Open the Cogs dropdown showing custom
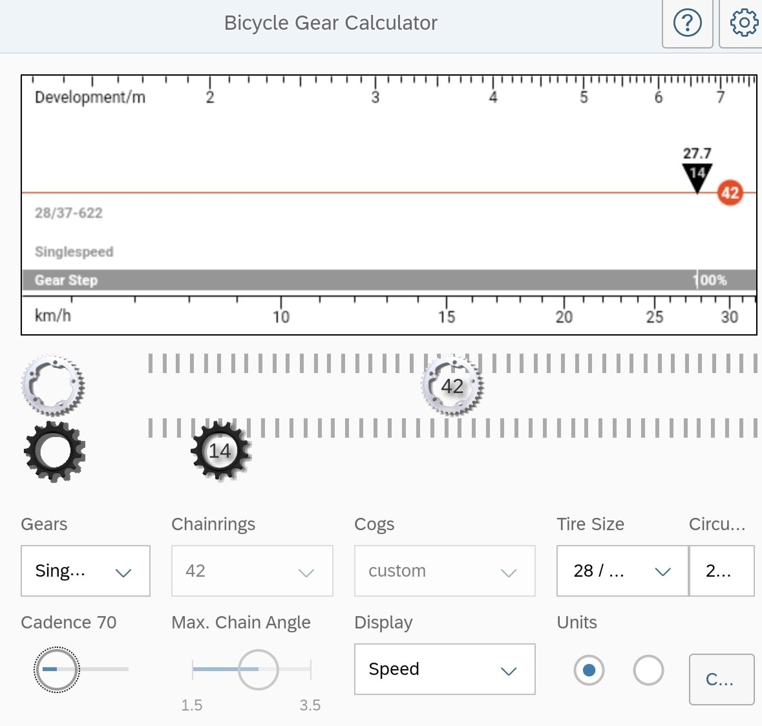Screen dimensions: 762x726 (445, 571)
